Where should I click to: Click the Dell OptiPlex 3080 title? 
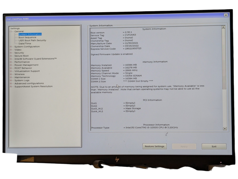tap(18, 19)
